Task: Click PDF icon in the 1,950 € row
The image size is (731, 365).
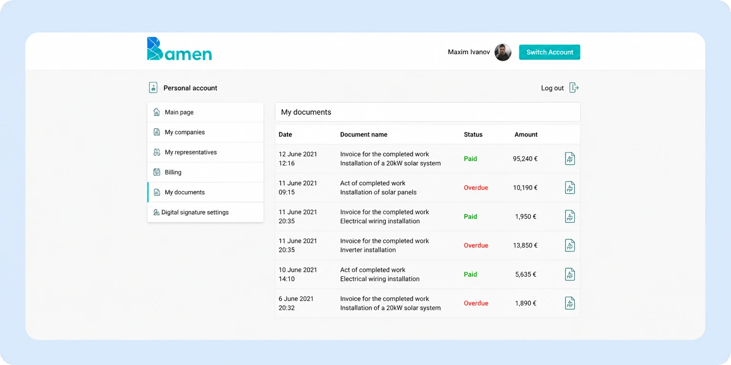Action: coord(570,217)
